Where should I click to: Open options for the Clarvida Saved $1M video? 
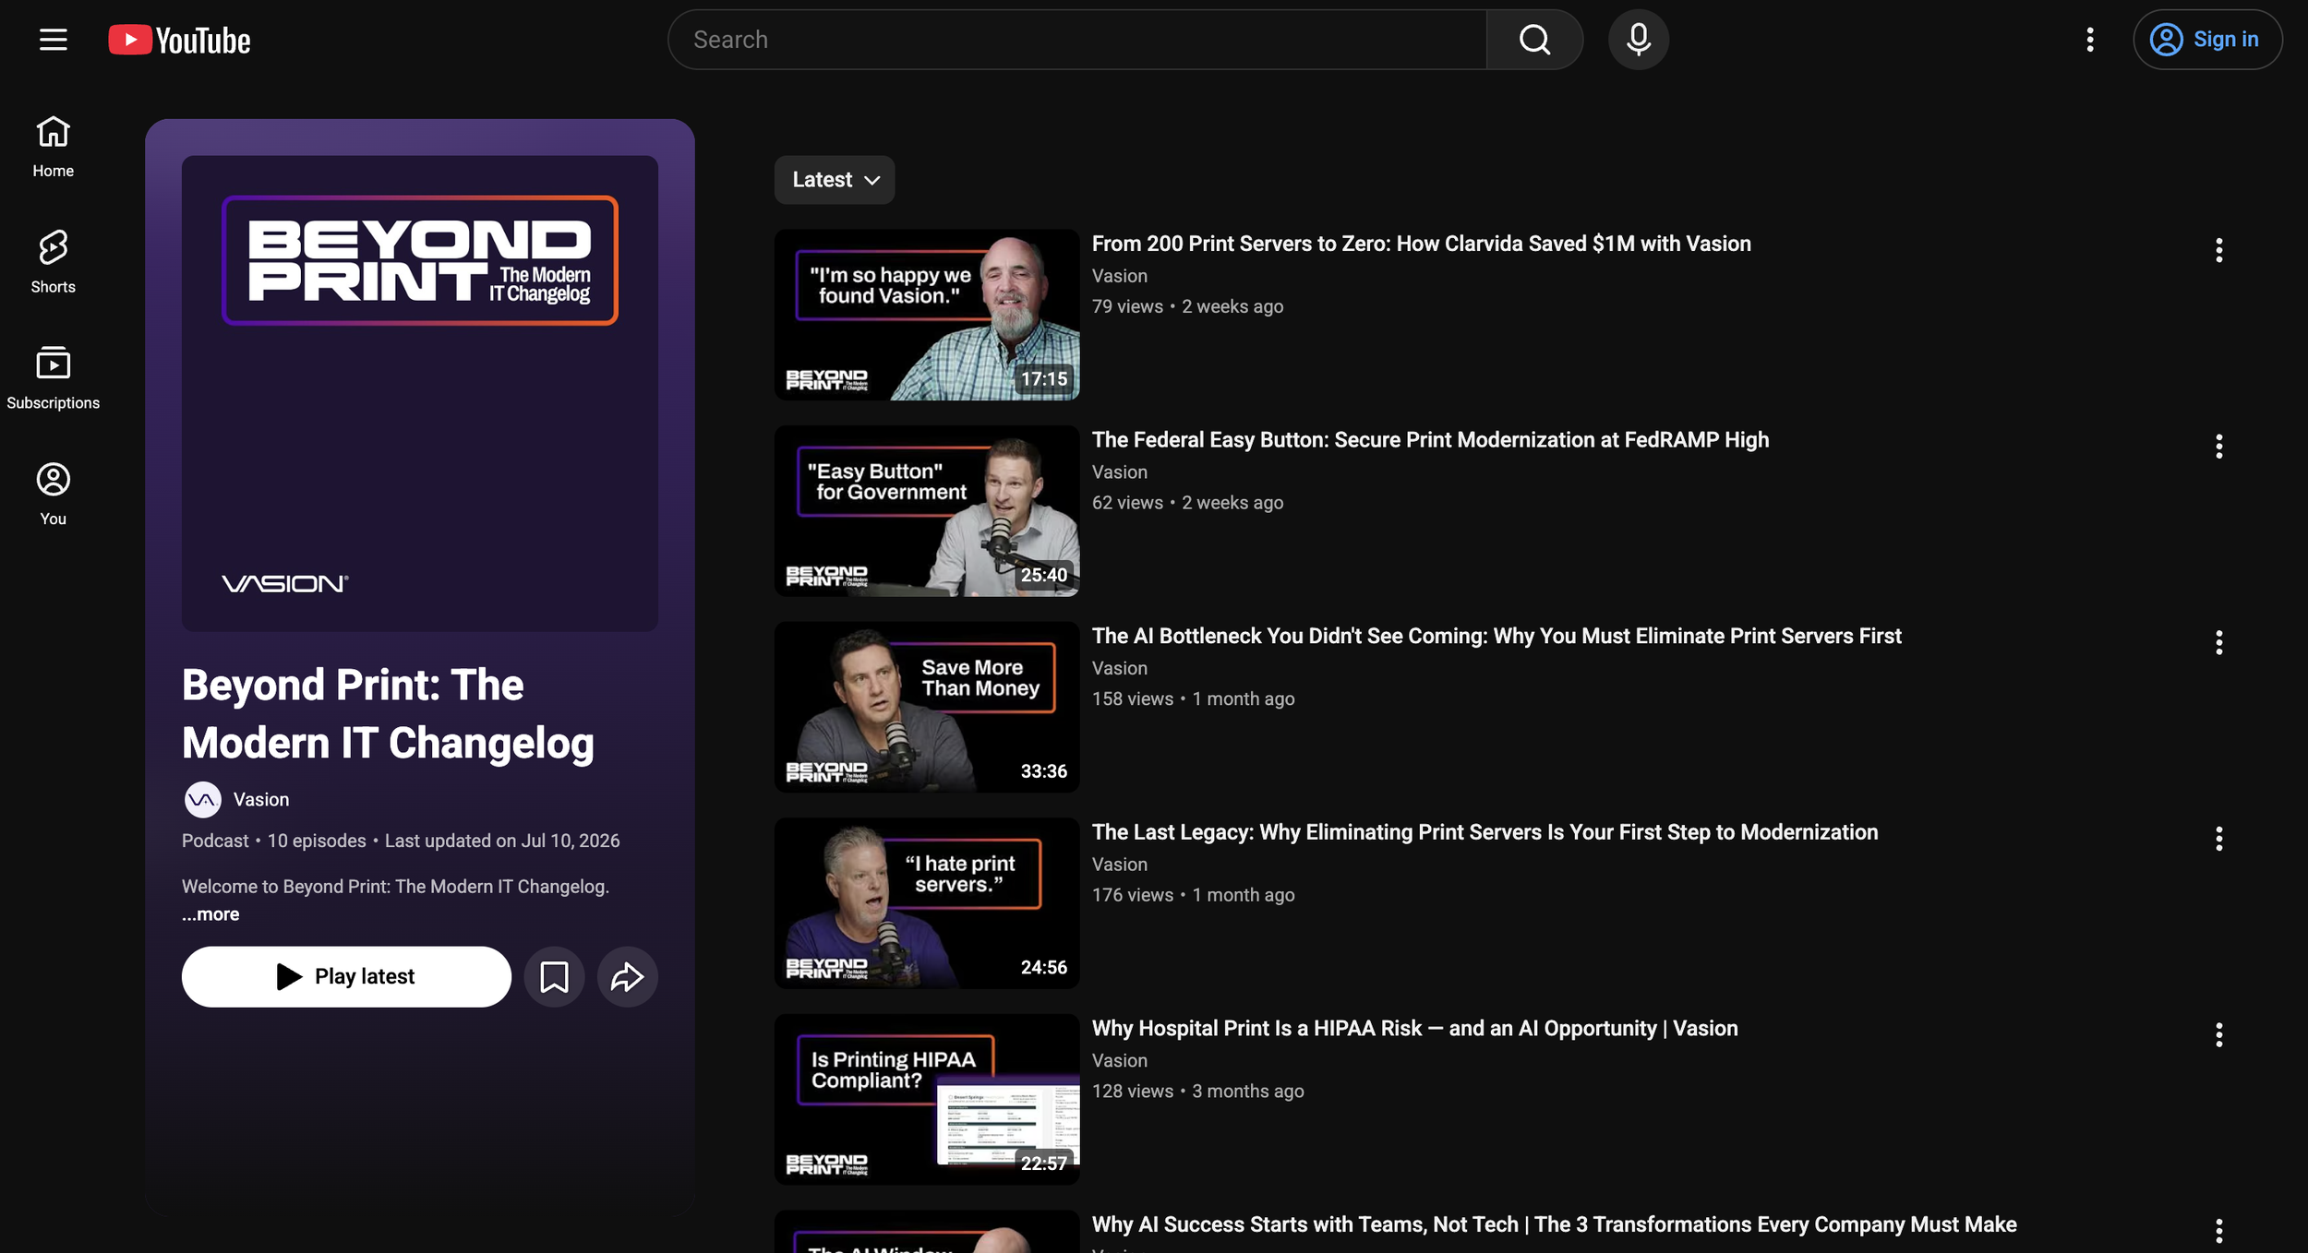point(2219,250)
